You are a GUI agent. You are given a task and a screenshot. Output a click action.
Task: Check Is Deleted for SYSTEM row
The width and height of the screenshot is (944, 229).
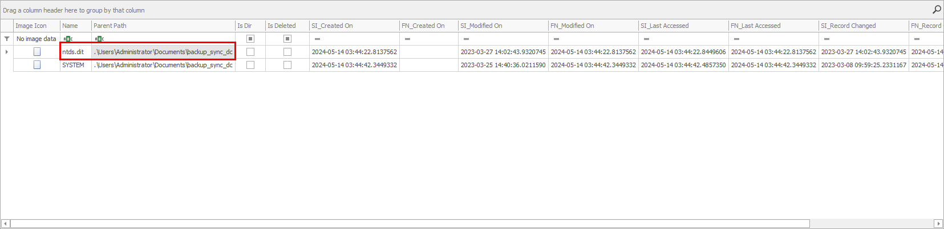point(287,65)
